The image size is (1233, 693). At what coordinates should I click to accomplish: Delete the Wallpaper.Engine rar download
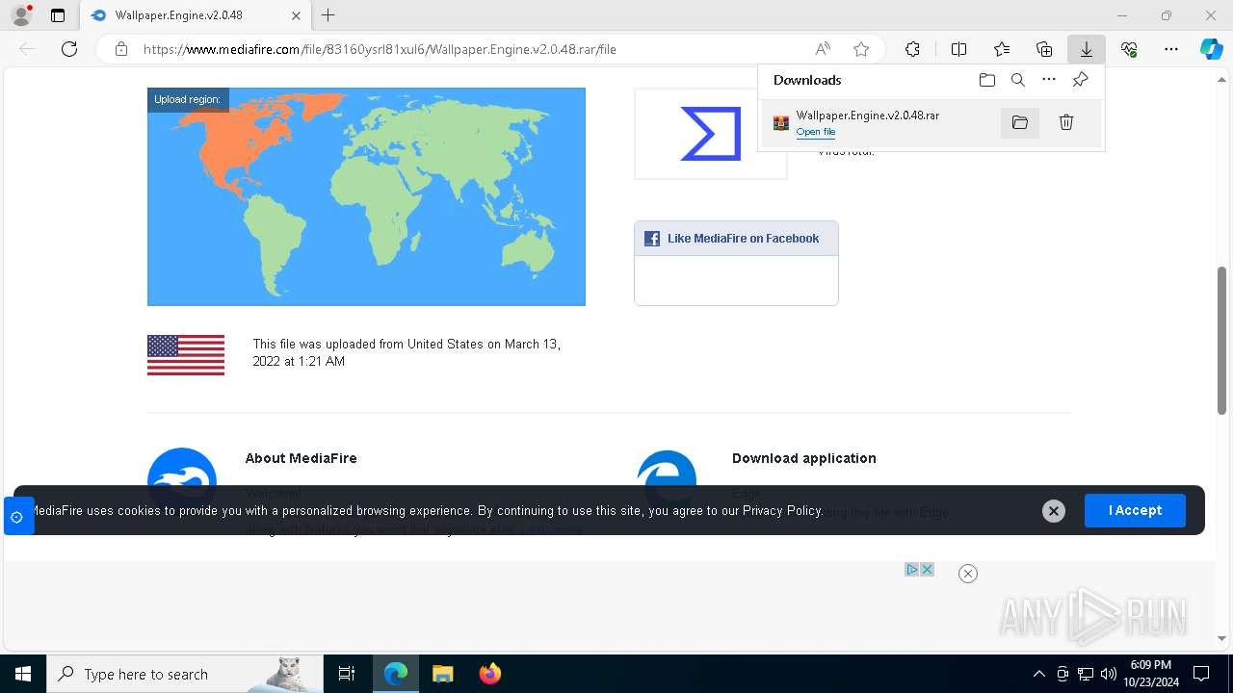point(1065,122)
